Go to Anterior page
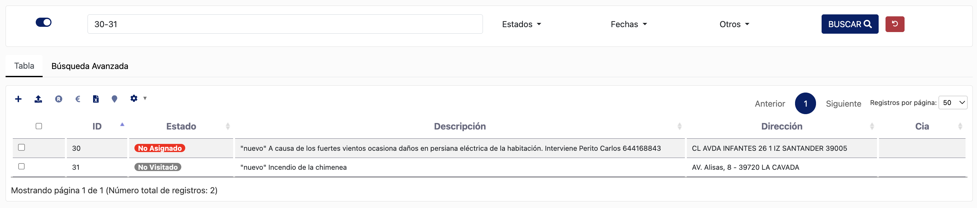Viewport: 977px width, 208px height. point(769,104)
